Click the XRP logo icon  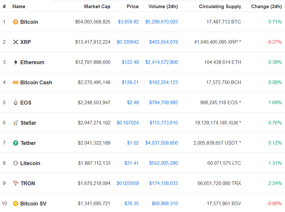click(15, 42)
